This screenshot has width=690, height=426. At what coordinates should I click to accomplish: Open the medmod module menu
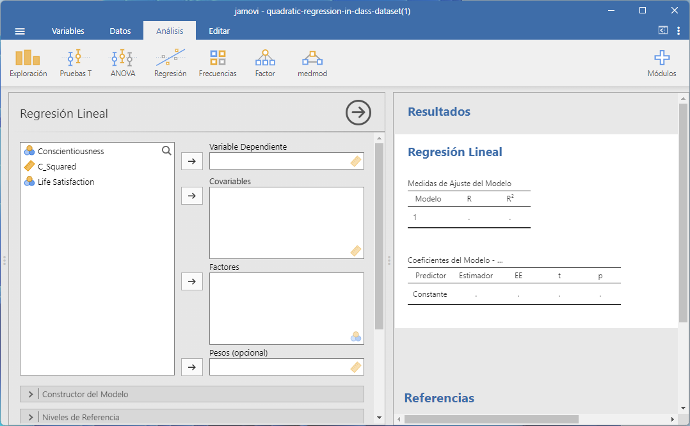pos(312,63)
